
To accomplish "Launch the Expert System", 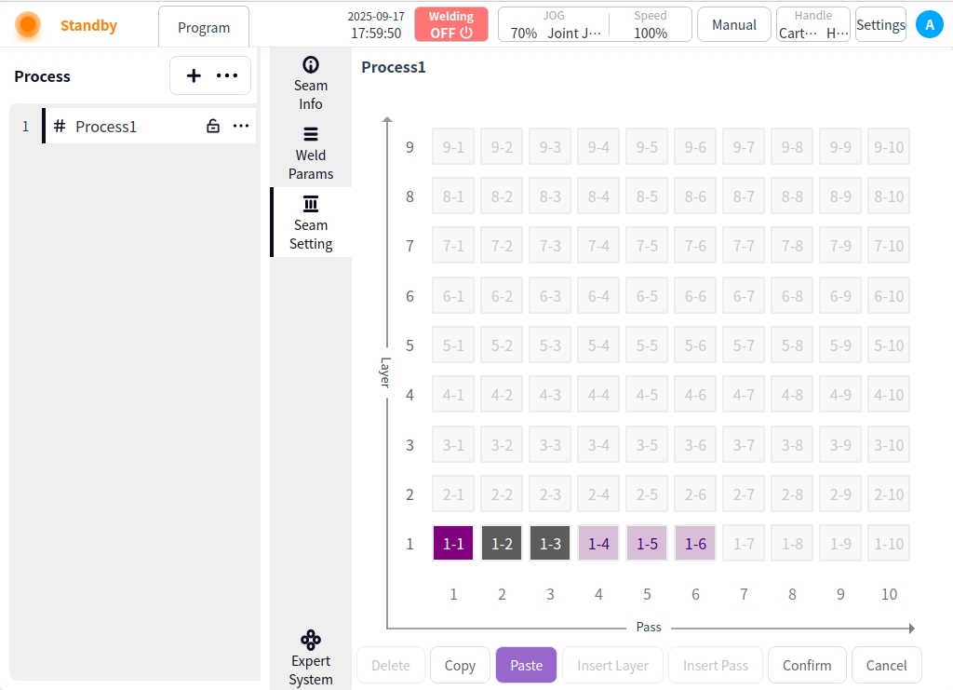I will coord(311,657).
